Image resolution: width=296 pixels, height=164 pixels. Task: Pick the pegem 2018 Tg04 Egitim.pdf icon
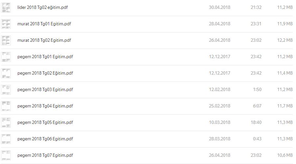coord(6,106)
